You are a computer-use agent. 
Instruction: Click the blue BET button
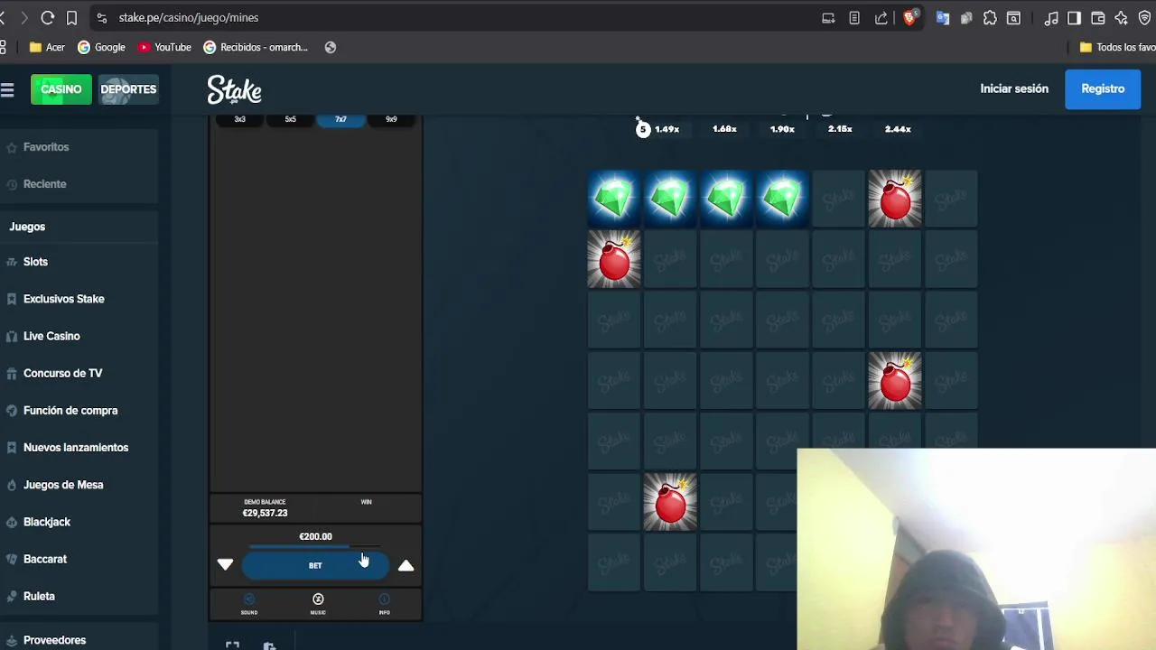315,565
